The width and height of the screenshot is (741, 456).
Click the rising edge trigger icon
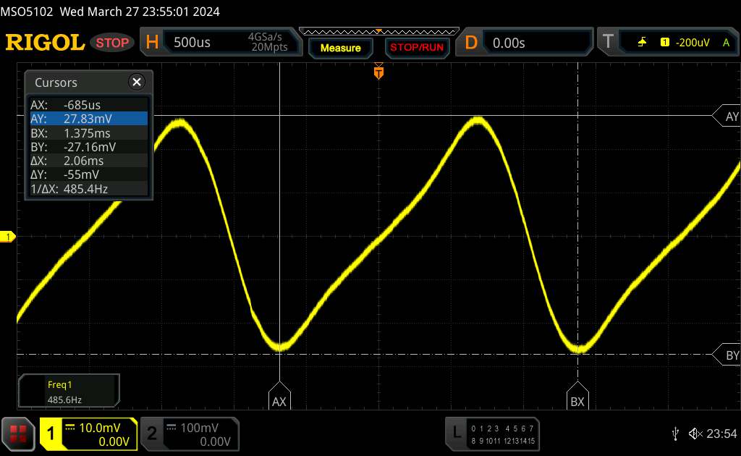click(642, 43)
